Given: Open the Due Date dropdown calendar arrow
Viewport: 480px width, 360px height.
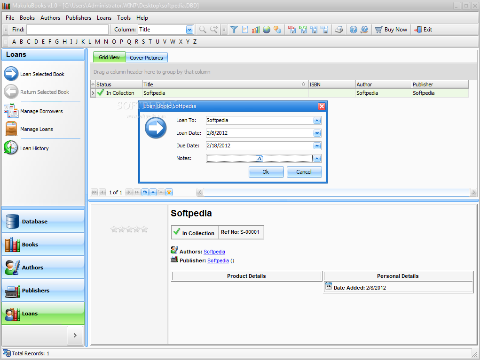Looking at the screenshot, I should click(x=317, y=146).
